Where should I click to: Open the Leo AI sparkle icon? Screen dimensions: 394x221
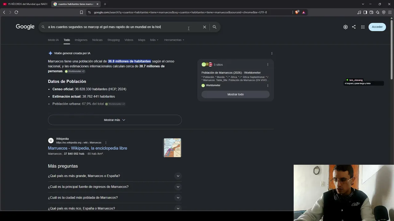[378, 12]
